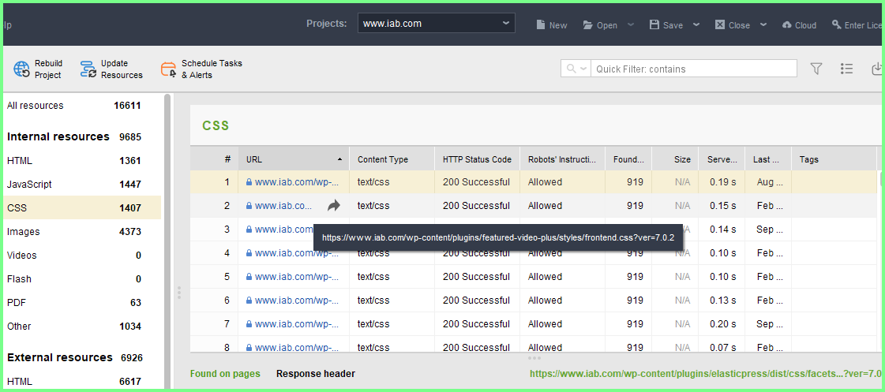Click the # column header

[215, 159]
